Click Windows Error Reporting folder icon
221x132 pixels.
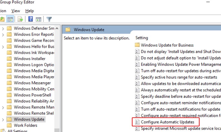coord(9,35)
